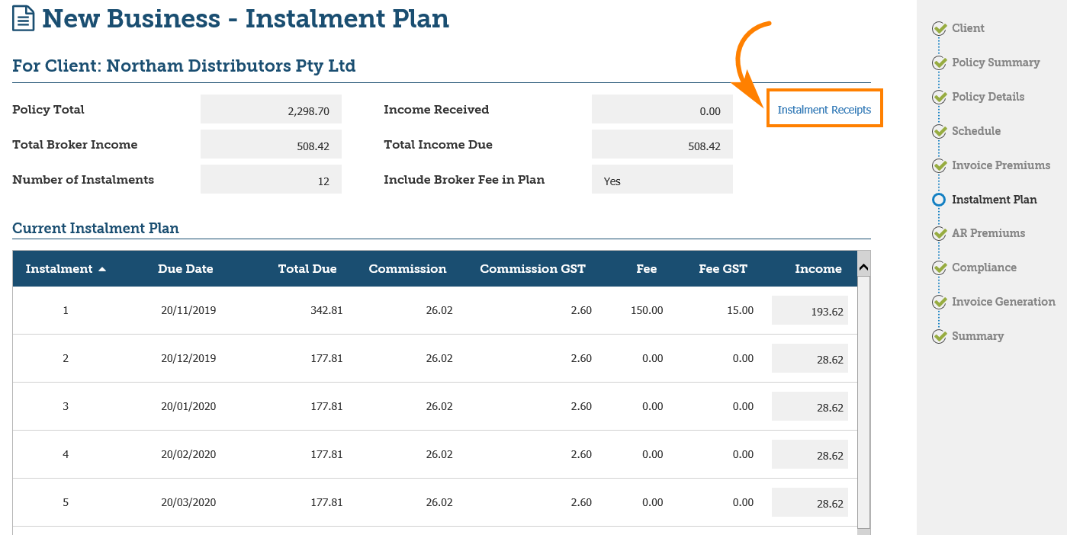The height and width of the screenshot is (535, 1067).
Task: Click the Total Due column header
Action: pos(307,269)
